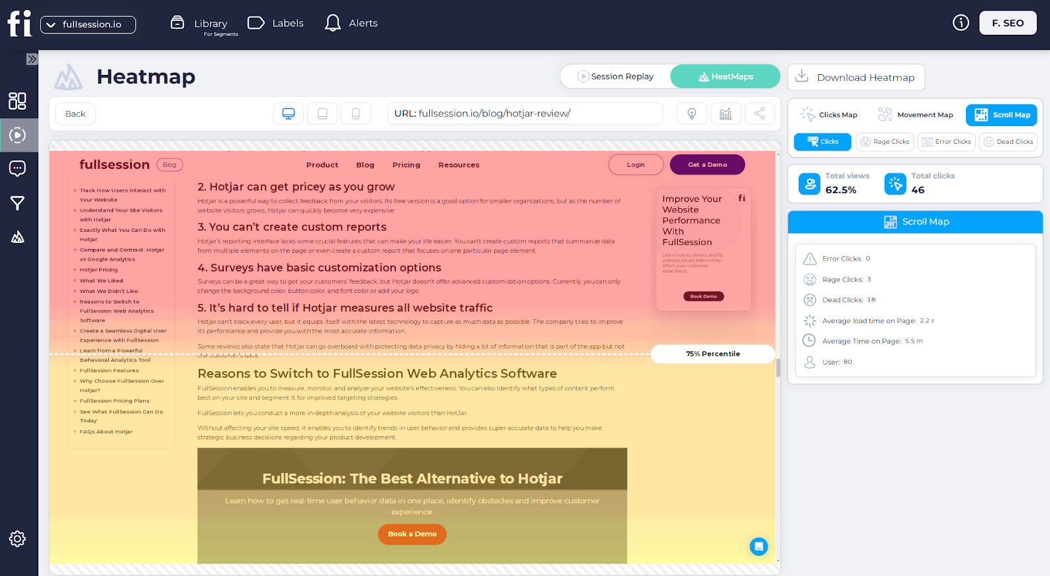
Task: Open the Labels menu
Action: pyautogui.click(x=276, y=23)
